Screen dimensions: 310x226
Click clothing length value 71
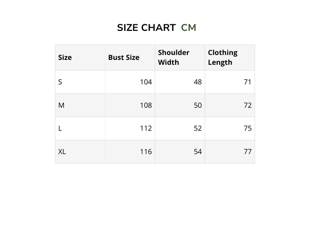tap(248, 82)
